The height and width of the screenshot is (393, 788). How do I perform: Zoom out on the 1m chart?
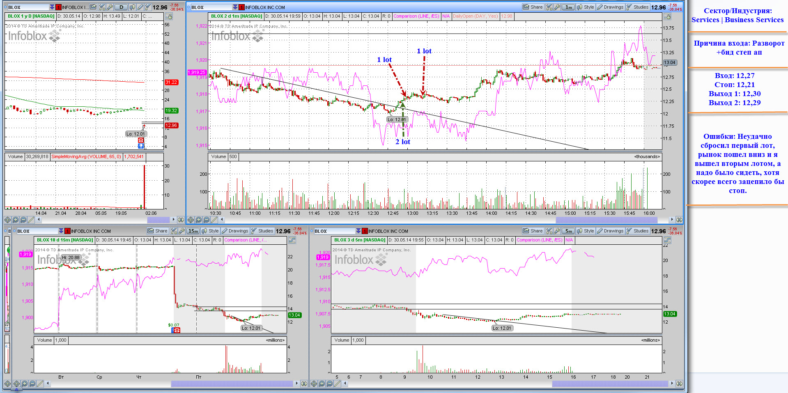pyautogui.click(x=207, y=220)
